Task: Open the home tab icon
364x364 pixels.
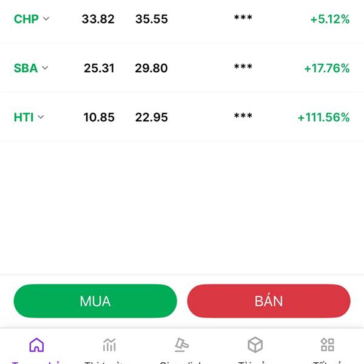Action: click(x=36, y=345)
